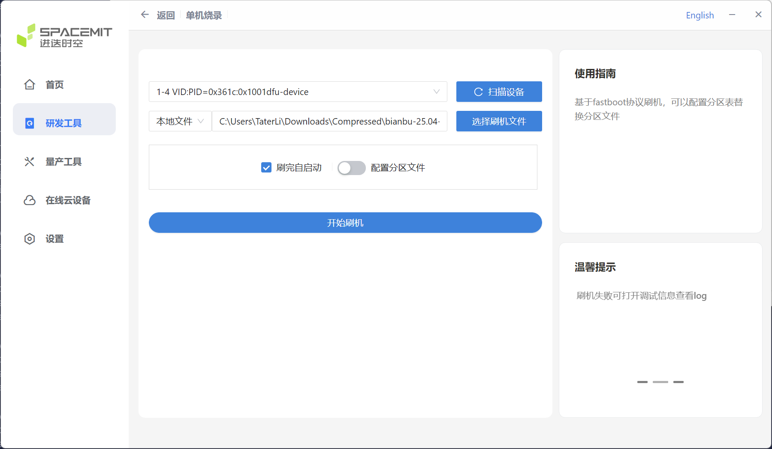Uncheck the 刷完自启动 checkbox

(266, 167)
